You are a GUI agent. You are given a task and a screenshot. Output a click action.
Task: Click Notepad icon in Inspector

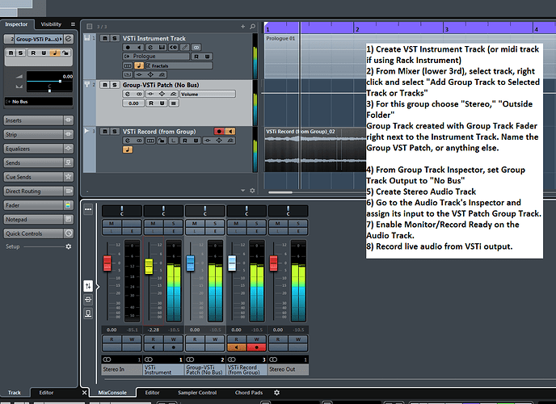[69, 219]
